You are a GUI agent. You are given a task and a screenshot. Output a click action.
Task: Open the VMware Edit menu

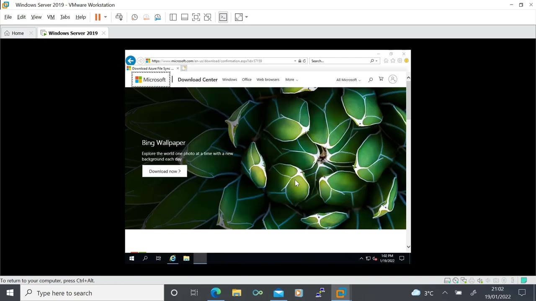(21, 17)
